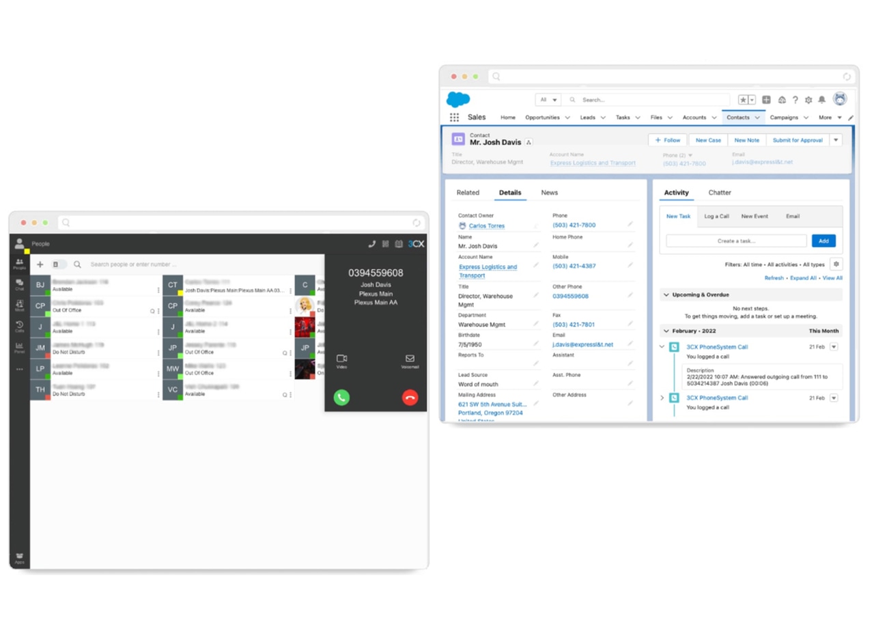Toggle the favorite star in Salesforce header
Viewport: 874px width, 634px height.
click(x=742, y=98)
